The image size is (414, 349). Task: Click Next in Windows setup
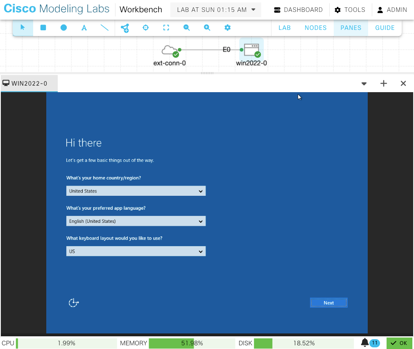(329, 303)
